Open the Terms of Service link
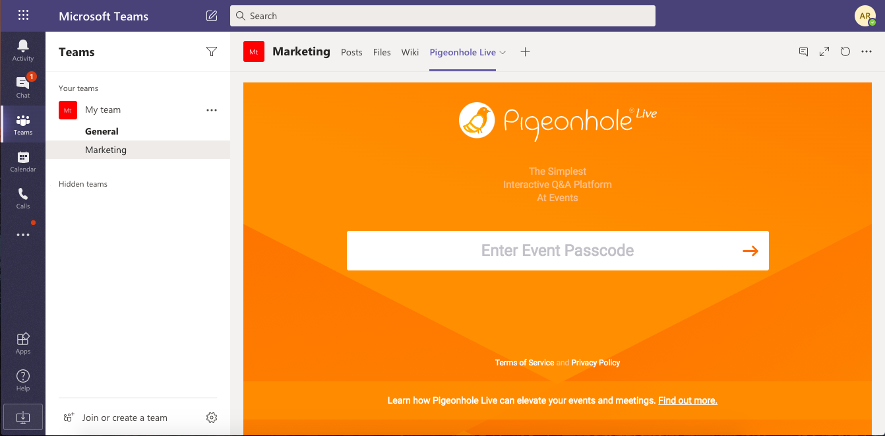 coord(524,363)
